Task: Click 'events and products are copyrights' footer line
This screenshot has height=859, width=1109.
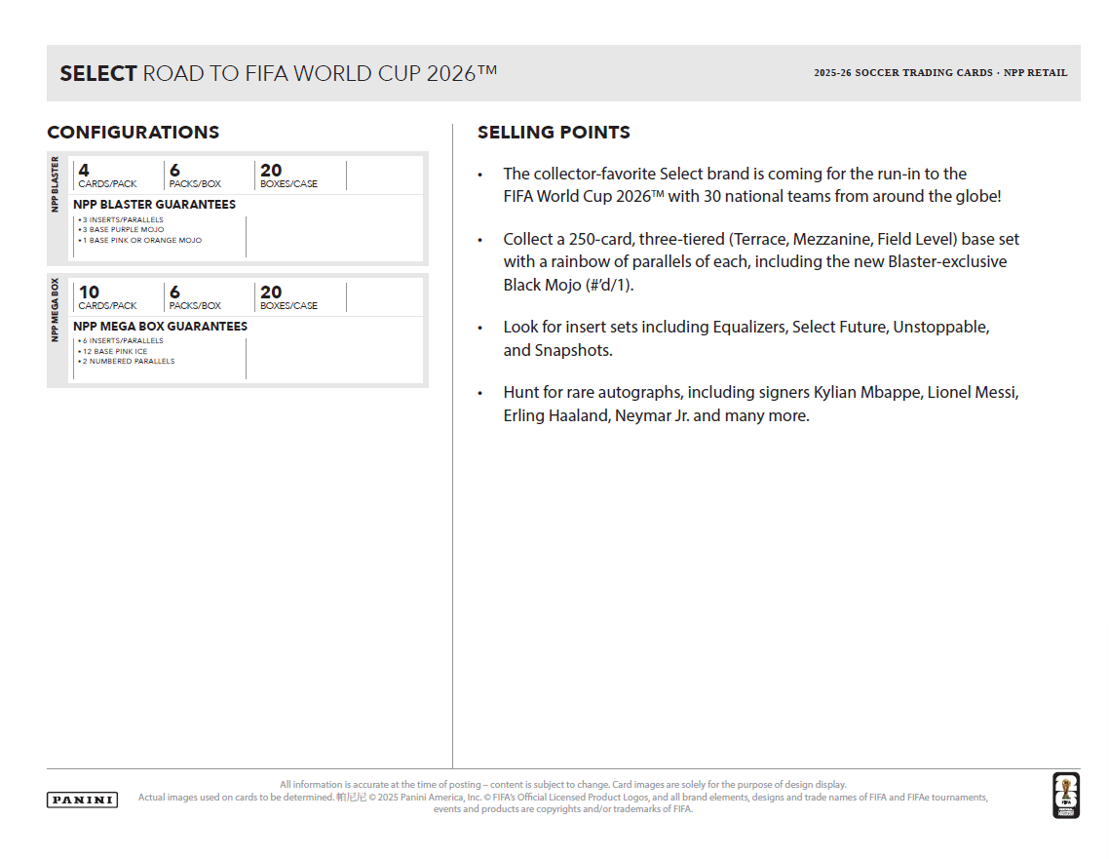Action: tap(563, 809)
